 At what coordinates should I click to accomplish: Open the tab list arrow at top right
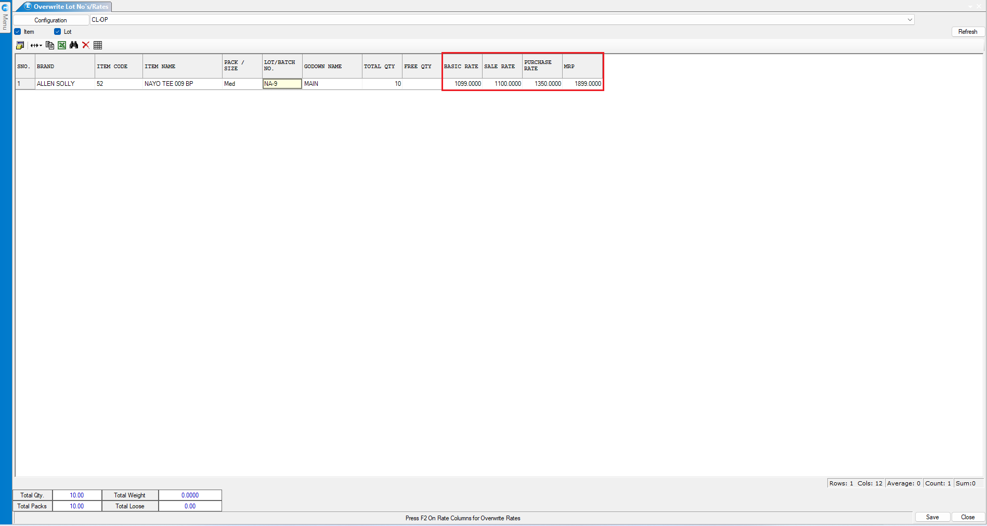click(x=970, y=7)
